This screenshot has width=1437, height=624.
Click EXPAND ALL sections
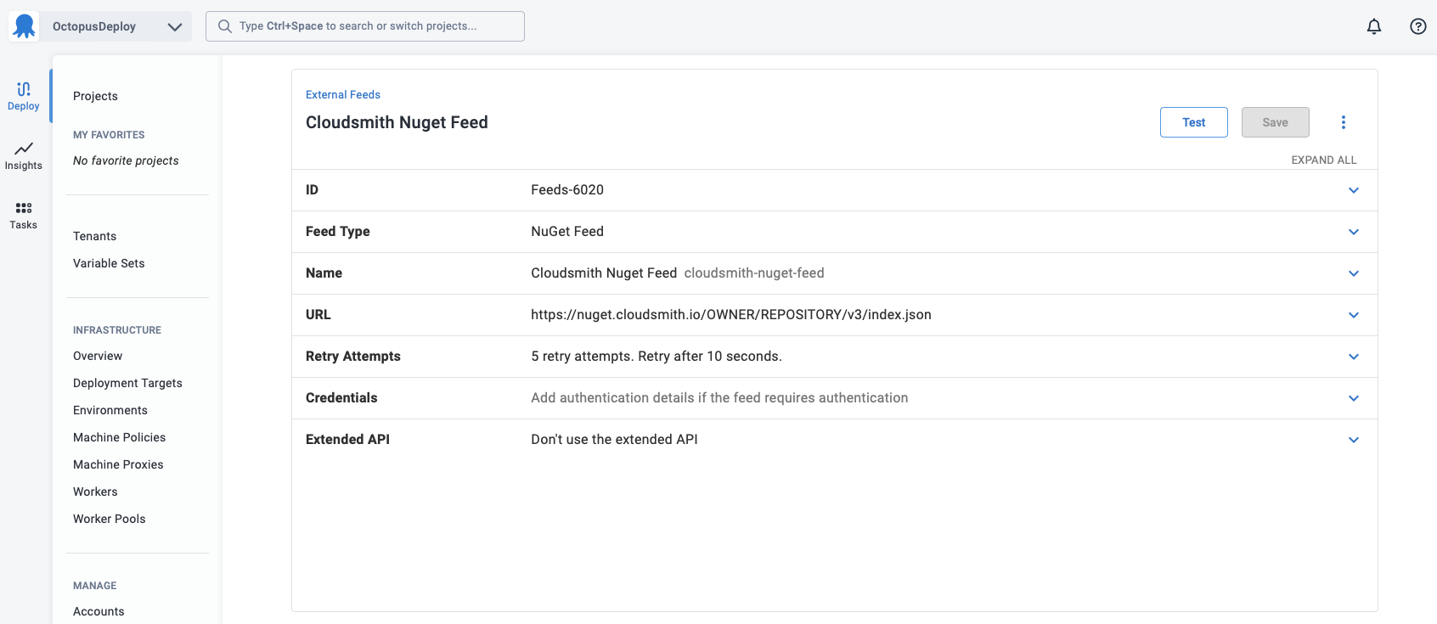(x=1323, y=160)
